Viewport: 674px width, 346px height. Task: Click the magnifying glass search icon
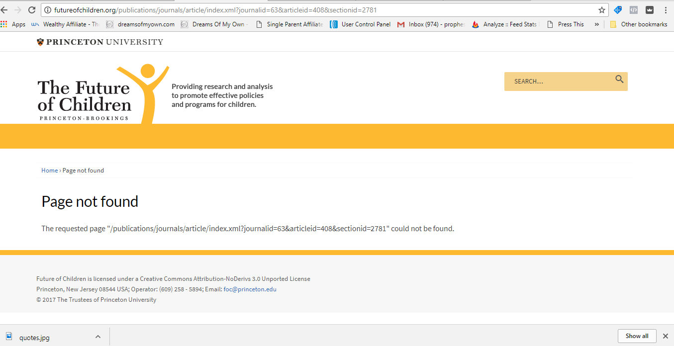619,79
